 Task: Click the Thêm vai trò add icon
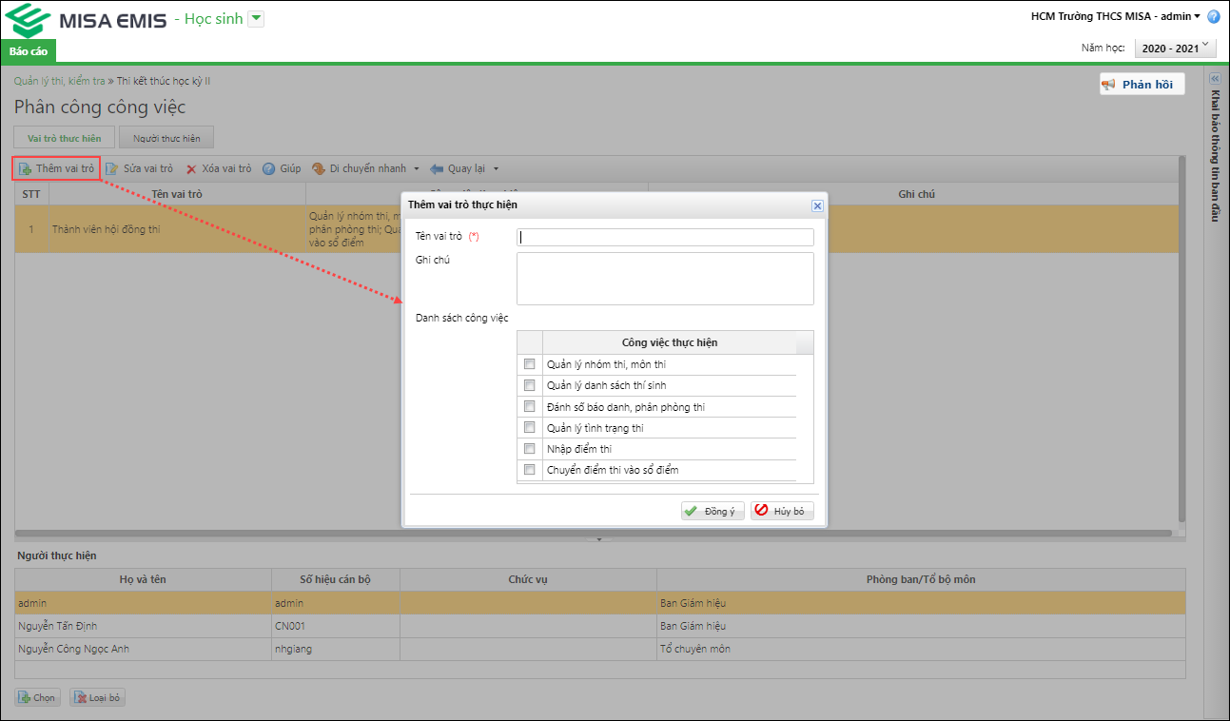(26, 169)
